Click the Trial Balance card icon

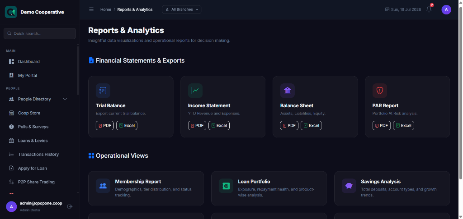click(103, 91)
